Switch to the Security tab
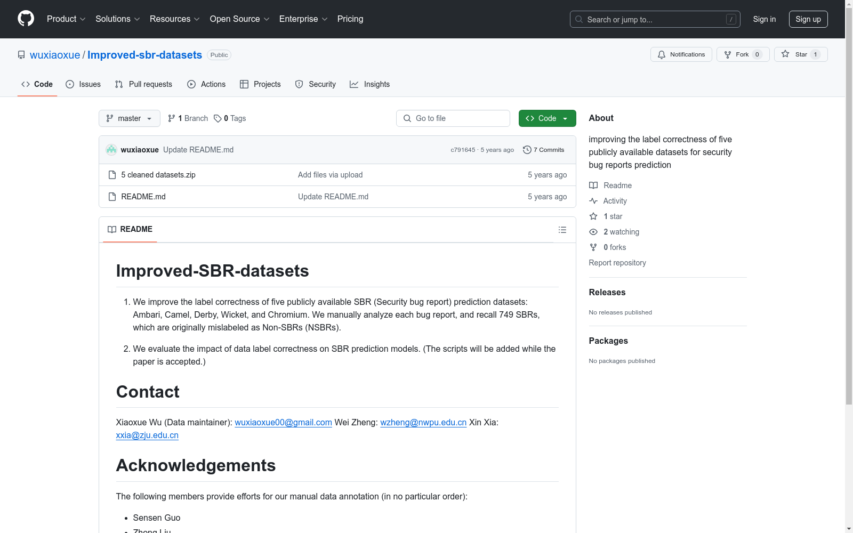This screenshot has height=533, width=853. pyautogui.click(x=316, y=84)
